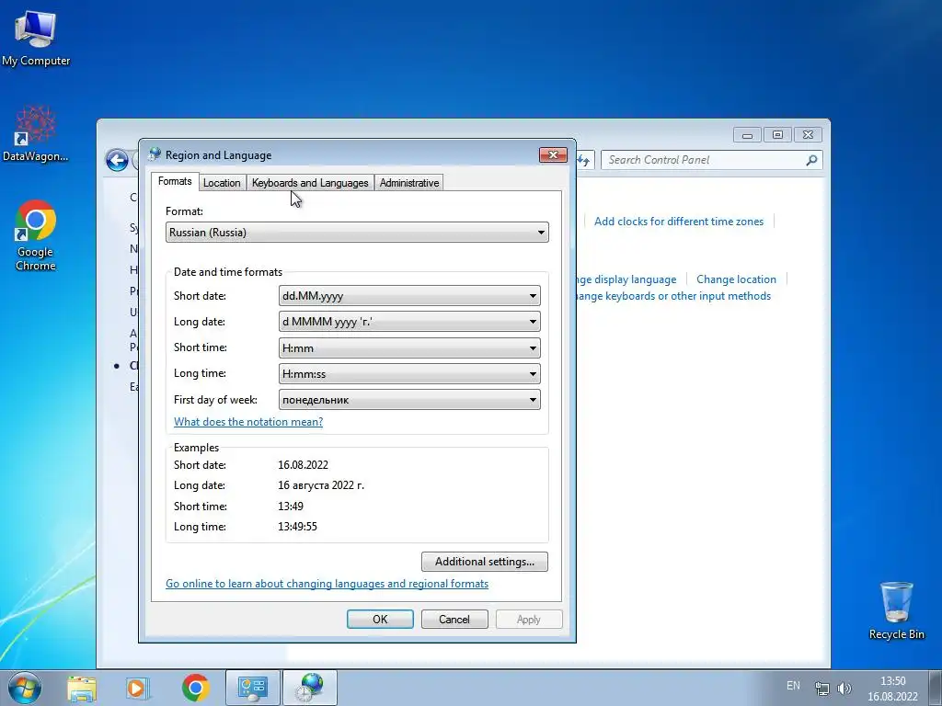The height and width of the screenshot is (706, 942).
Task: Click the long date example '16 августа 2022 г.'
Action: tap(321, 485)
